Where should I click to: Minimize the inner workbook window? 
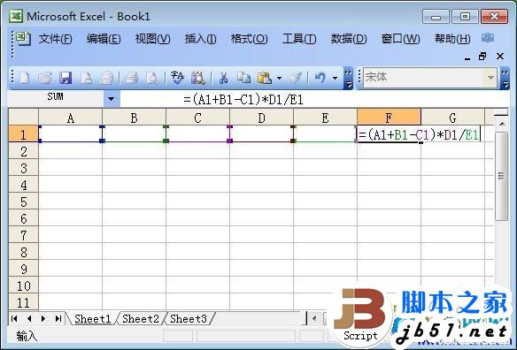[467, 58]
